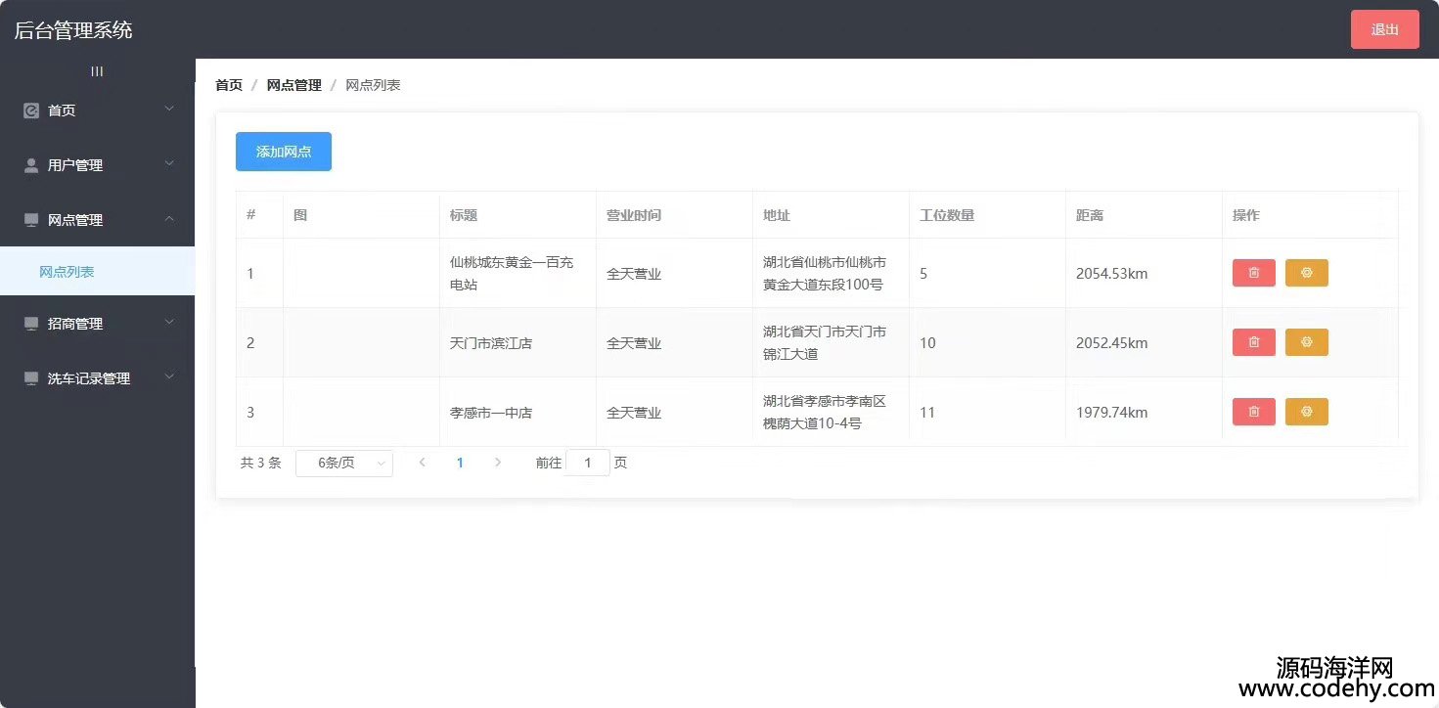
Task: Select 网点列表 in the sidebar submenu
Action: (97, 272)
